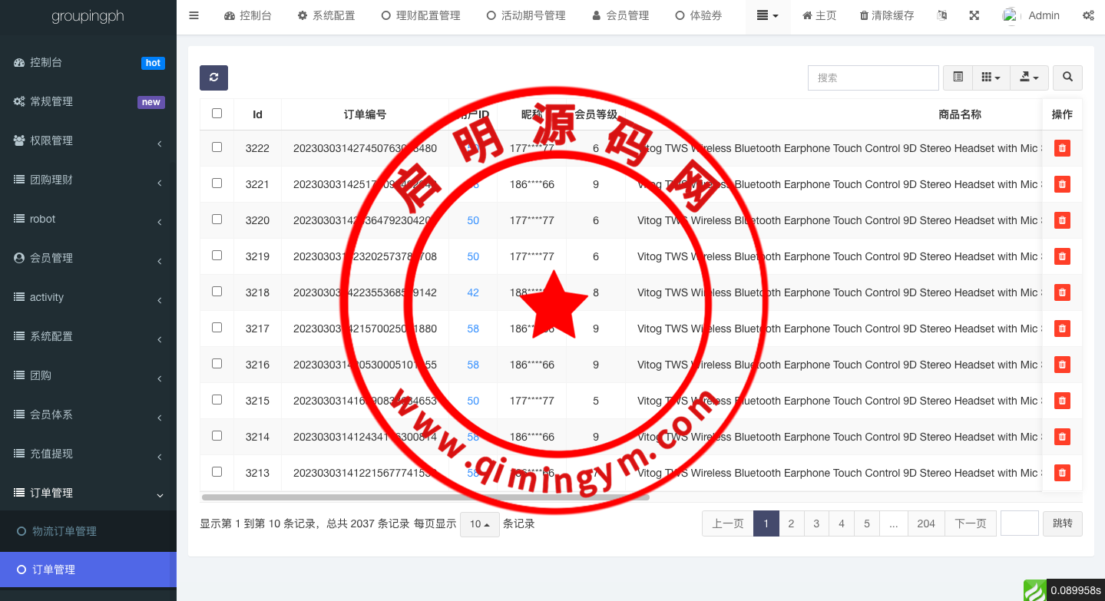Switch to the 会员管理 top tab
Viewport: 1105px width, 601px height.
point(620,15)
